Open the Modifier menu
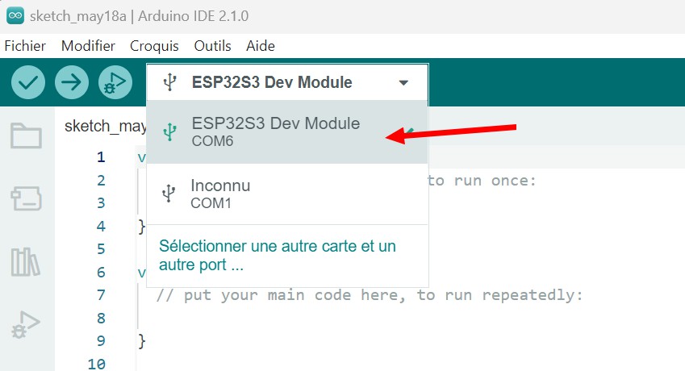 [88, 46]
